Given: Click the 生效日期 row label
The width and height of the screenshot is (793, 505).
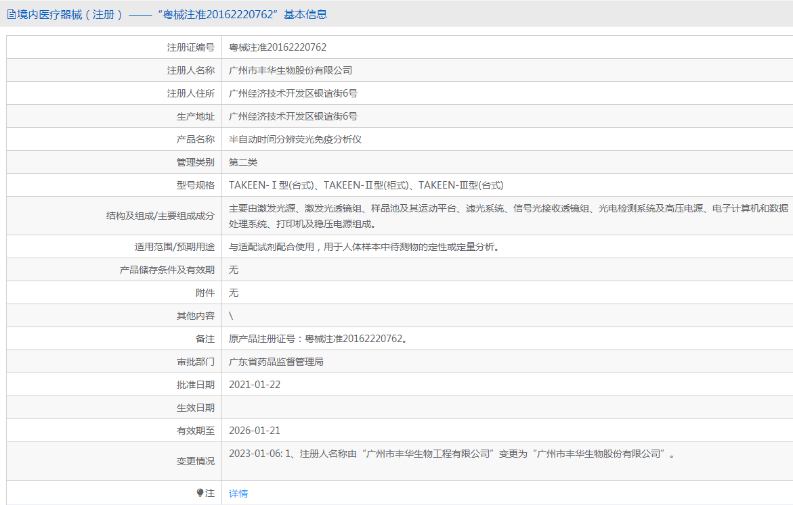Looking at the screenshot, I should click(196, 408).
